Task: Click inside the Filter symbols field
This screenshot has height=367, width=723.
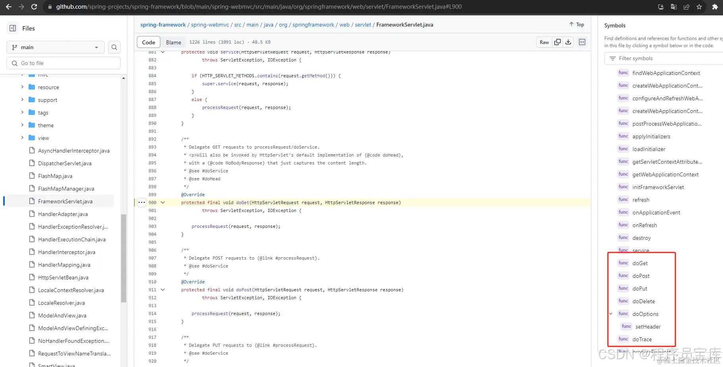Action: (663, 58)
